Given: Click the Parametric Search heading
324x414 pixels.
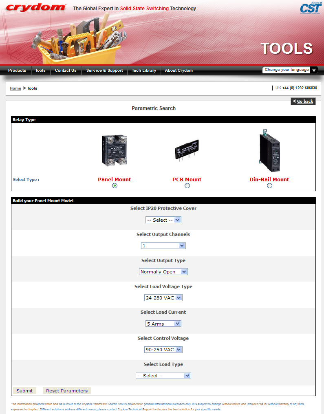Looking at the screenshot, I should [x=154, y=108].
